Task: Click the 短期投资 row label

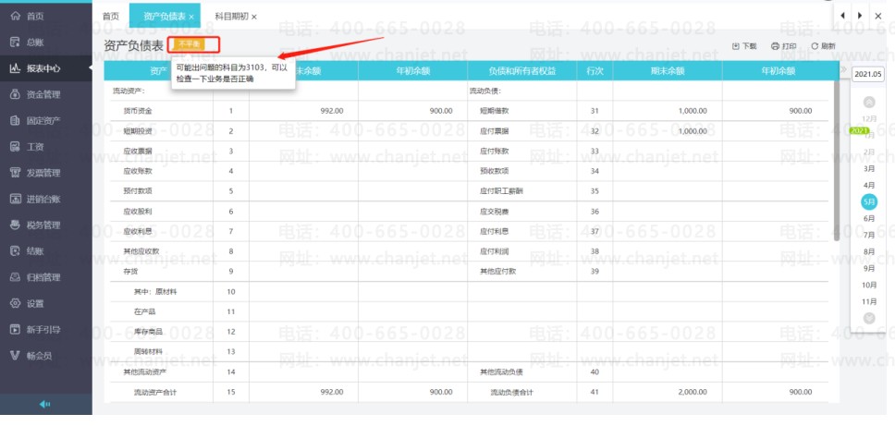Action: click(138, 131)
